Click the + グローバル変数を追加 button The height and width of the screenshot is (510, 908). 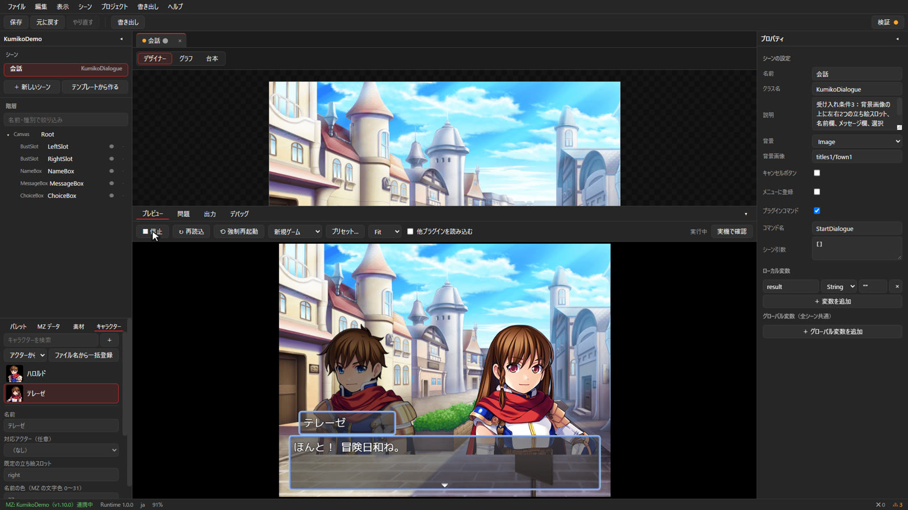833,331
